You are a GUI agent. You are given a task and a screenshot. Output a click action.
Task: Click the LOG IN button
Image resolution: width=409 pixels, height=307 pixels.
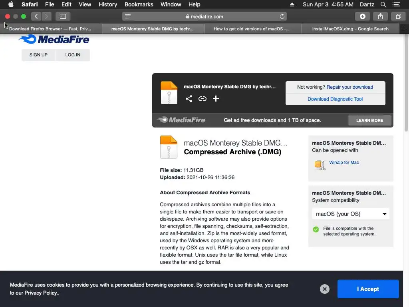73,55
